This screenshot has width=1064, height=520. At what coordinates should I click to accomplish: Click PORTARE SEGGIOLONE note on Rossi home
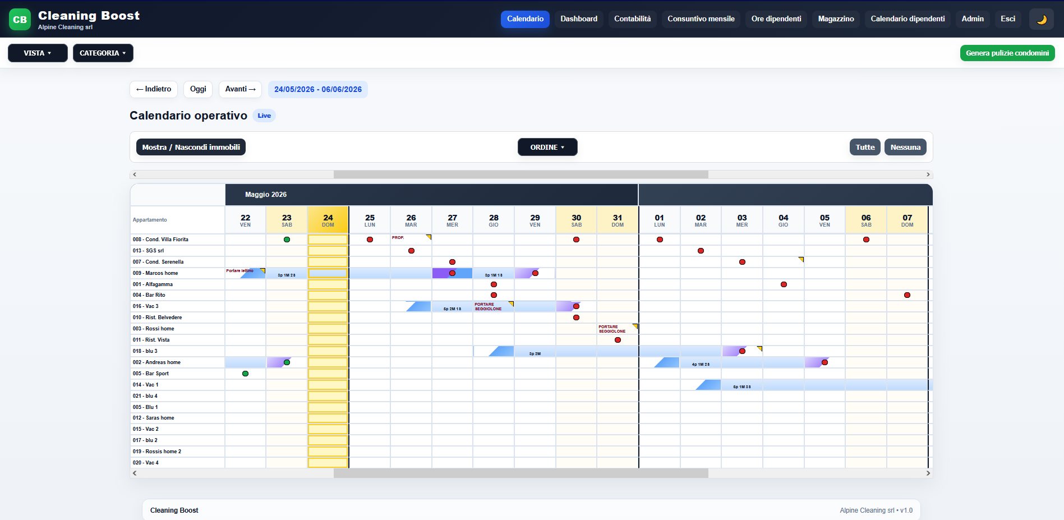612,329
